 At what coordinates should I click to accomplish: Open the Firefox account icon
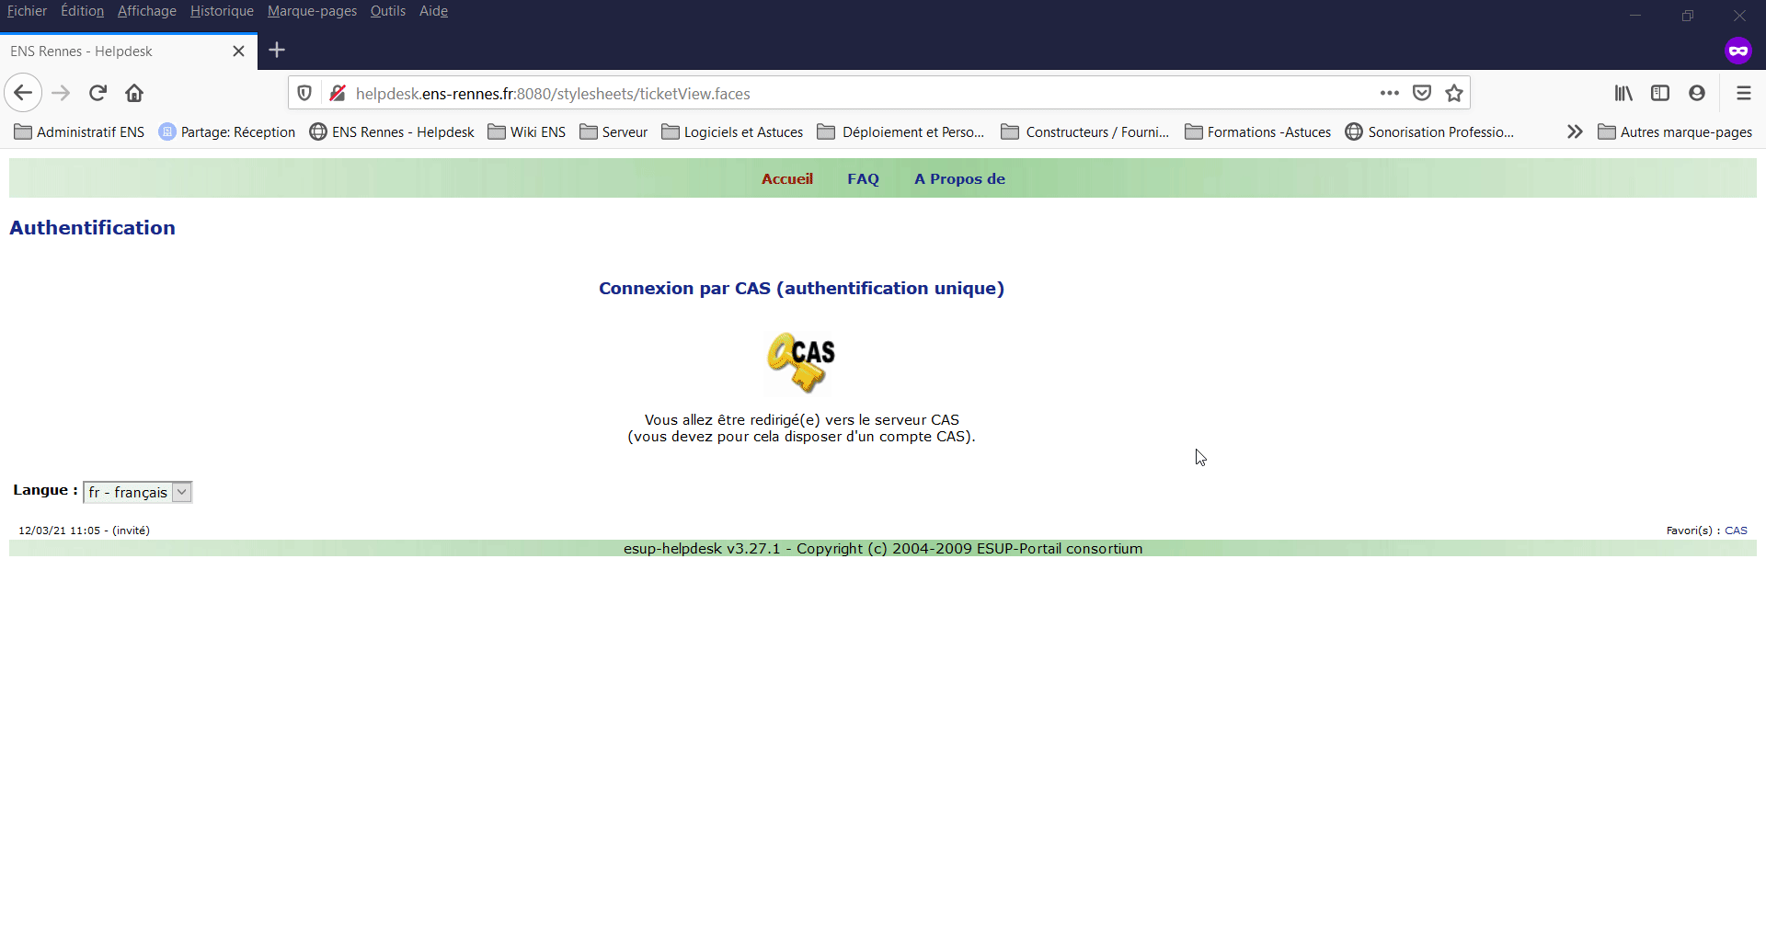tap(1697, 93)
